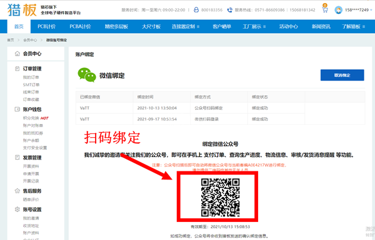Open 订单收藏 in the sidebar
The image size is (375, 240).
(x=31, y=99)
